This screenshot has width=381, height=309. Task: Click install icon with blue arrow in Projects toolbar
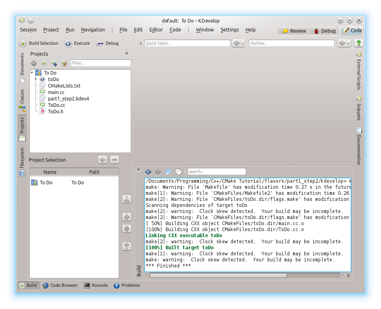54,63
